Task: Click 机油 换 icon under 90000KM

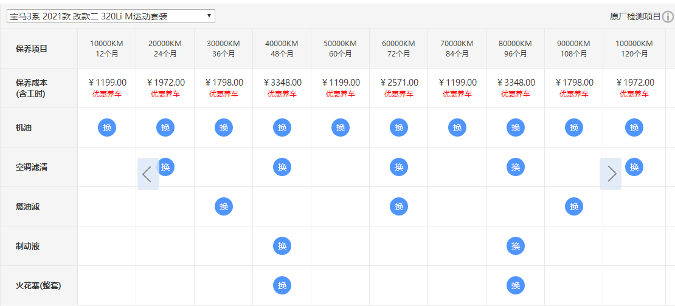Action: 574,127
